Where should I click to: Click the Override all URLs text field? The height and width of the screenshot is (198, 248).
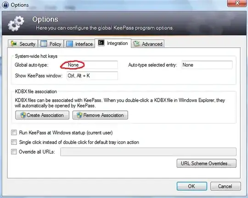148,152
